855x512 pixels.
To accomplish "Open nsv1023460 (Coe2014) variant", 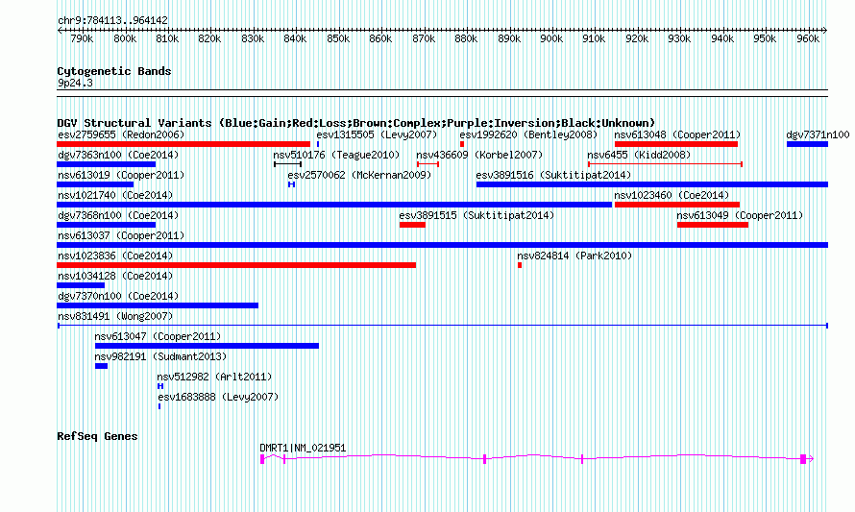I will 672,195.
